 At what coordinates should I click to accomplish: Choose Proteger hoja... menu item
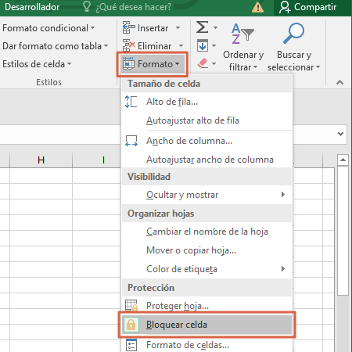[207, 306]
